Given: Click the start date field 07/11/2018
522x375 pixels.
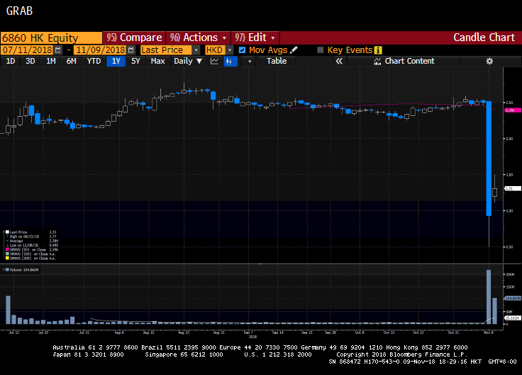Looking at the screenshot, I should point(27,50).
